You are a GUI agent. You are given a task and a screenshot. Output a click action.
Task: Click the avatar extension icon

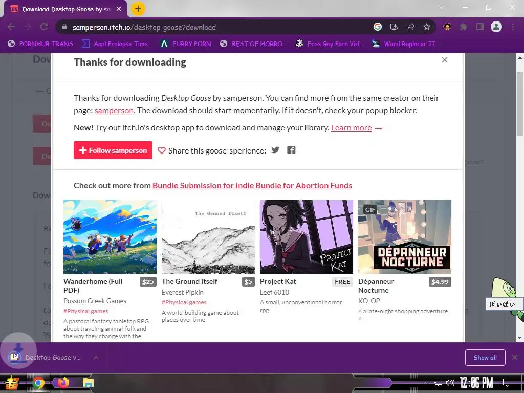click(x=447, y=27)
